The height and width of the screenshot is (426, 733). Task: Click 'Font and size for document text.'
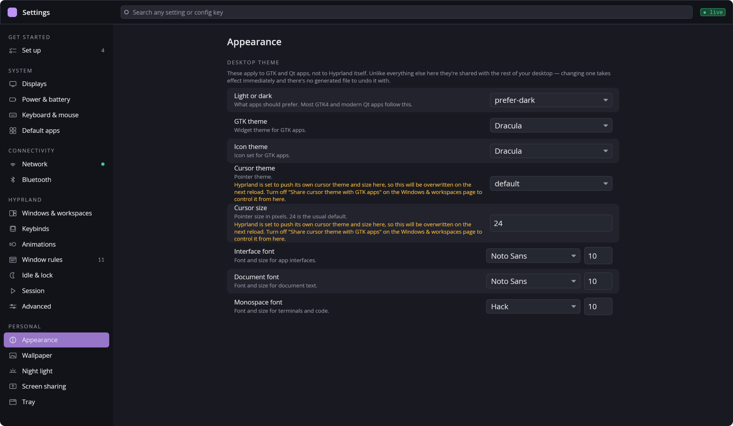(x=276, y=286)
